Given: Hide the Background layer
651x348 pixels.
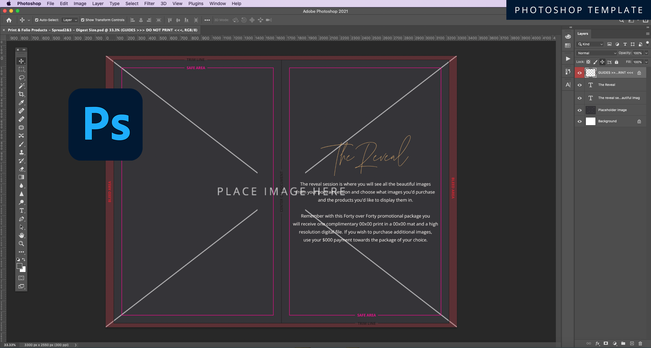Looking at the screenshot, I should tap(579, 121).
